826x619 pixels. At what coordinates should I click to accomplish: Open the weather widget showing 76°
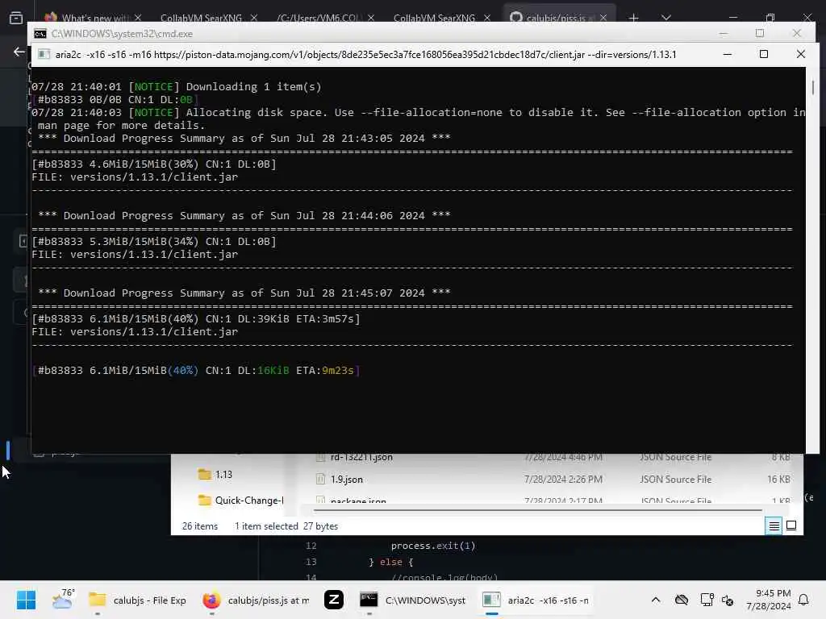coord(63,600)
